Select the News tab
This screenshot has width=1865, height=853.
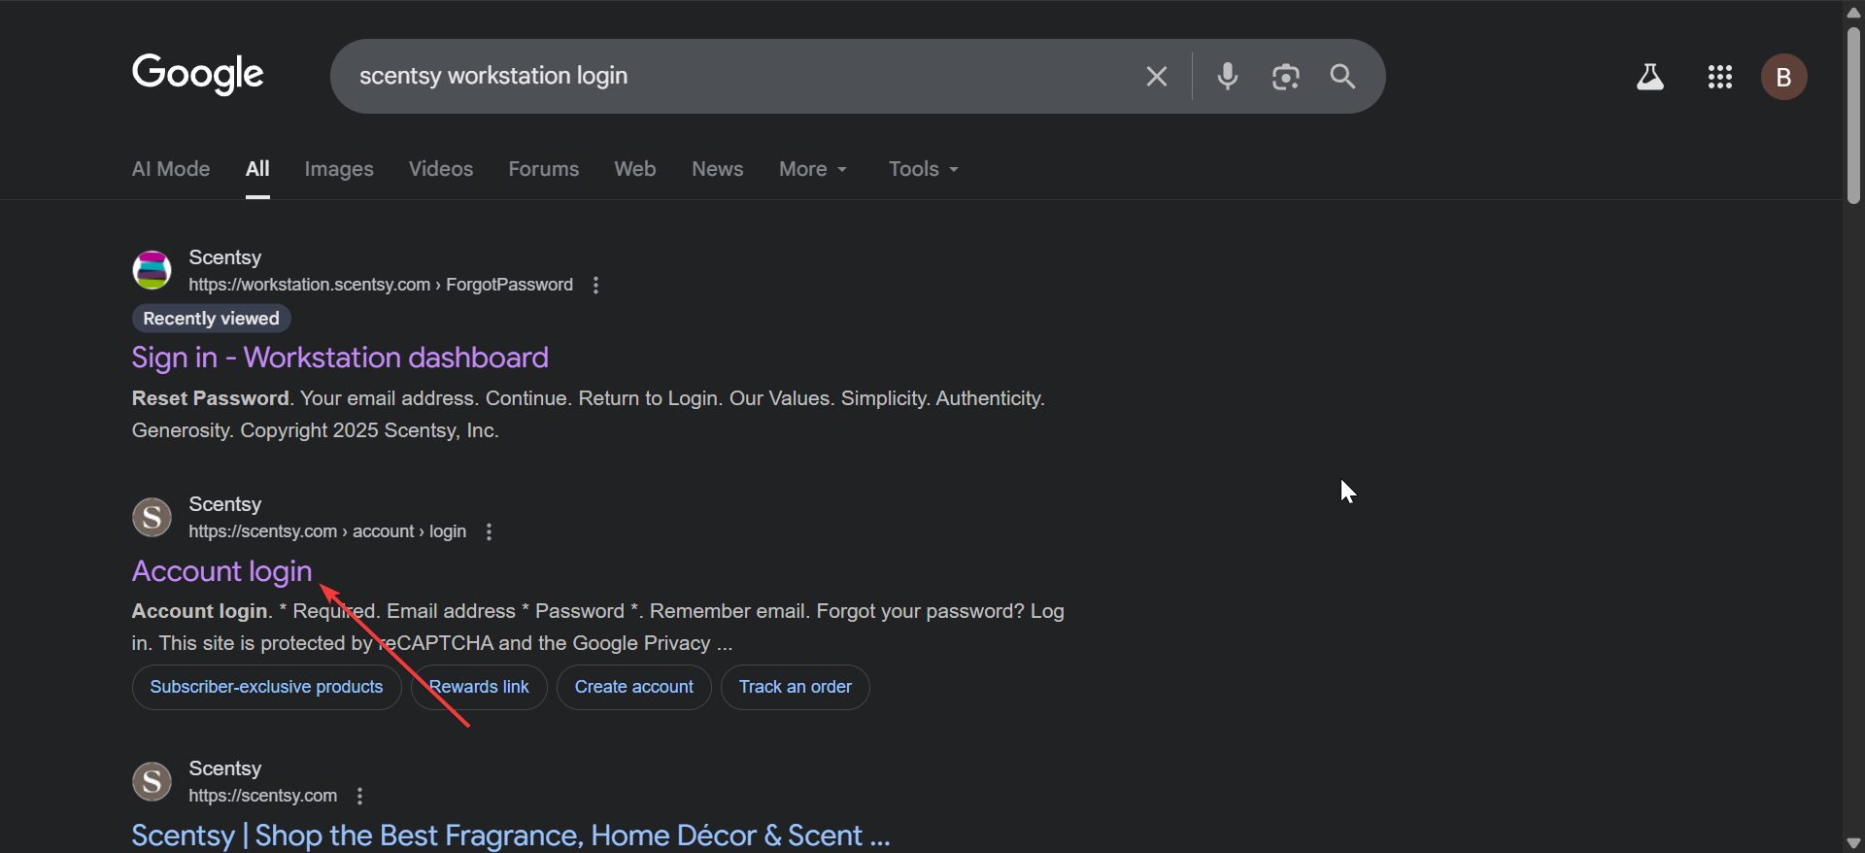[x=717, y=169]
